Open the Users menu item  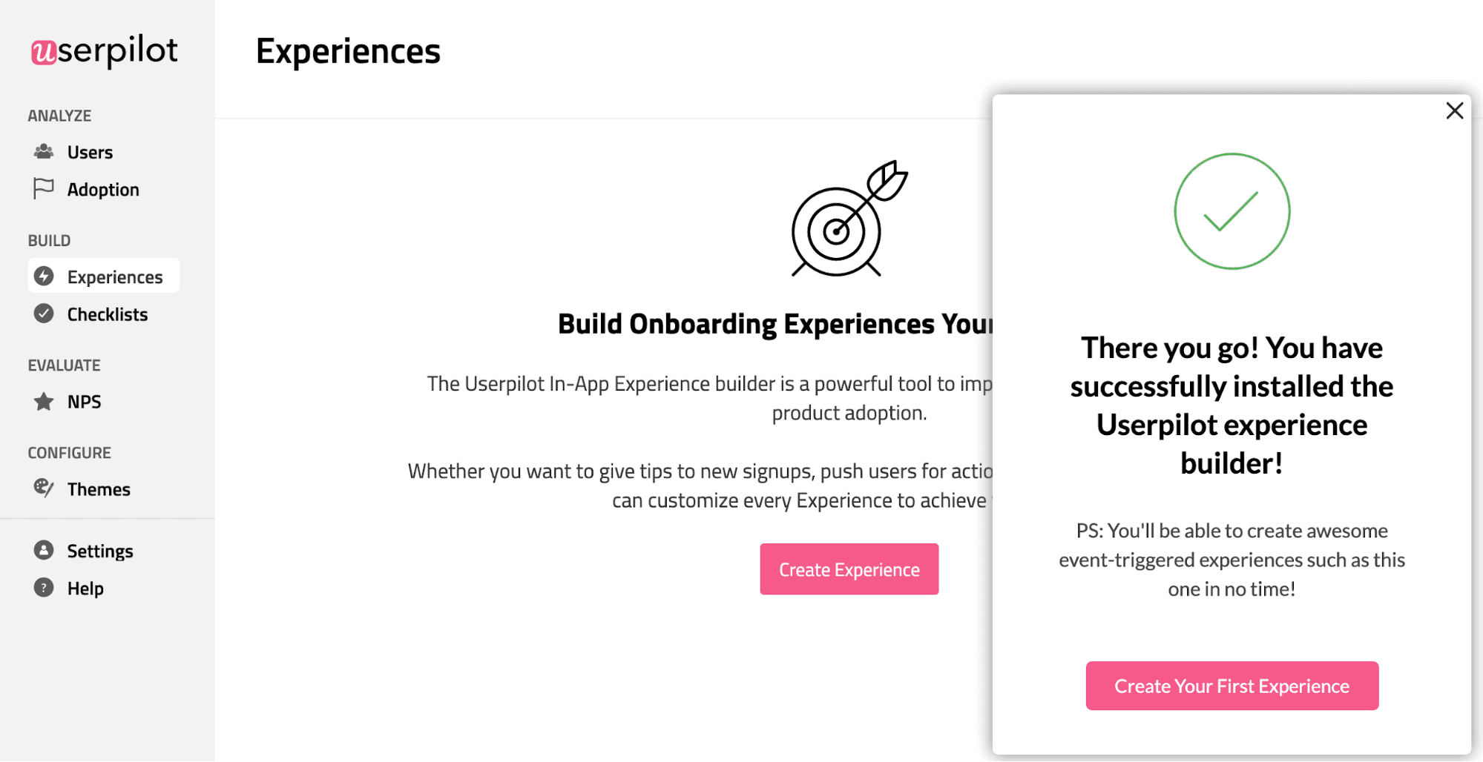tap(90, 153)
